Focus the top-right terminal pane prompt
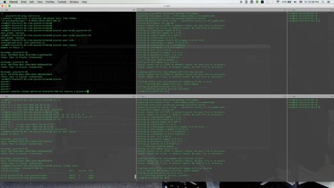334x188 pixels. [x=304, y=21]
